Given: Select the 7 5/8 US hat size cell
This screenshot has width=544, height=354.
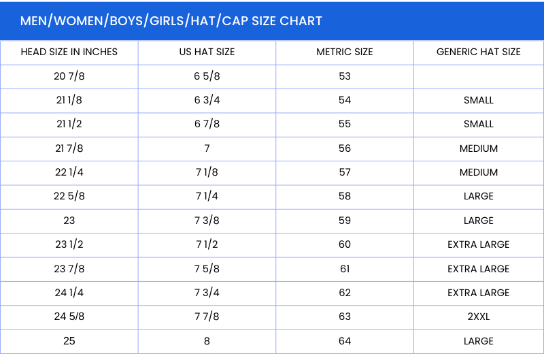Looking at the screenshot, I should pos(207,269).
